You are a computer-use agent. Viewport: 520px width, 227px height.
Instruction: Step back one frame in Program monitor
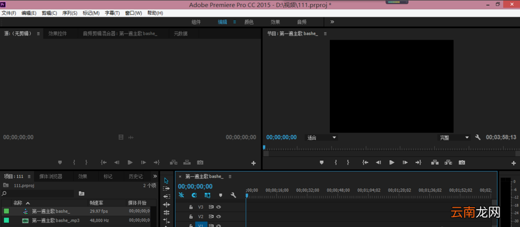[378, 162]
